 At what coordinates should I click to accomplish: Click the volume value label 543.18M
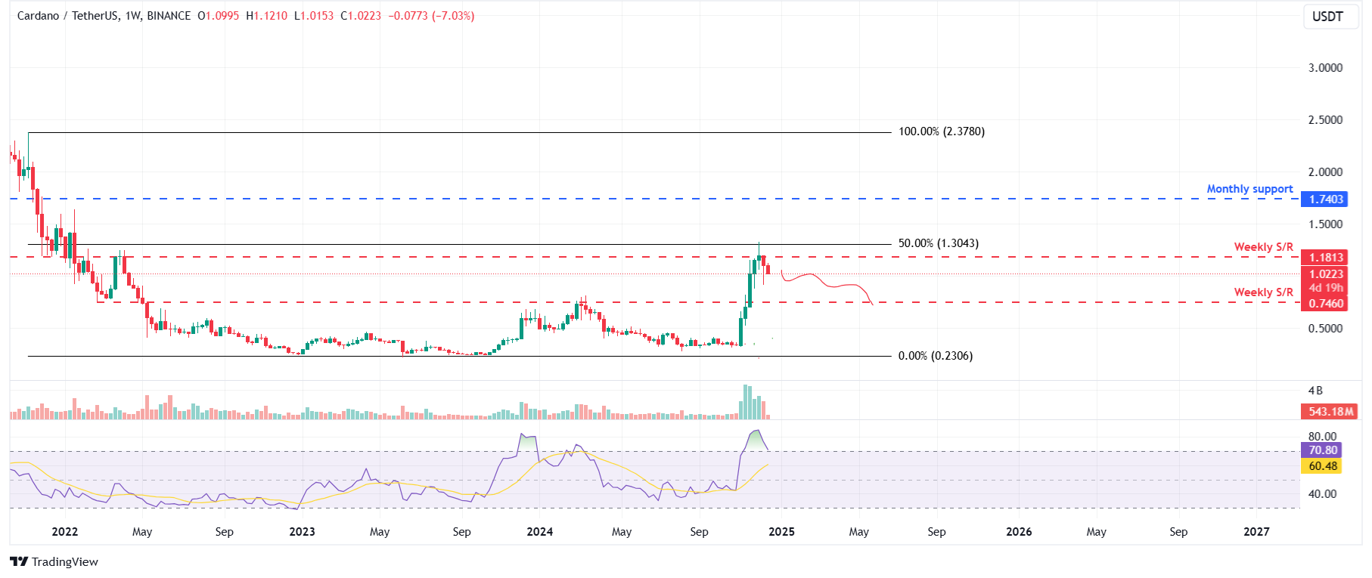click(x=1330, y=412)
